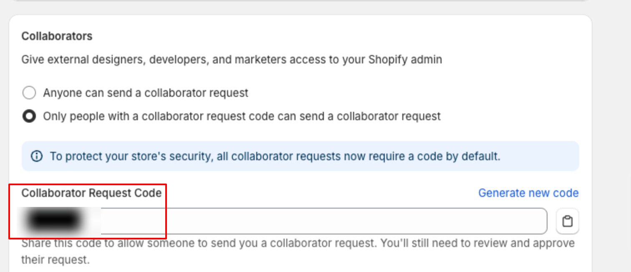Select the Anyone can send request radio button
The height and width of the screenshot is (272, 631).
click(x=29, y=93)
